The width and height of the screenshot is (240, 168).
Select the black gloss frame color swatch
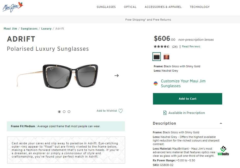tap(157, 57)
